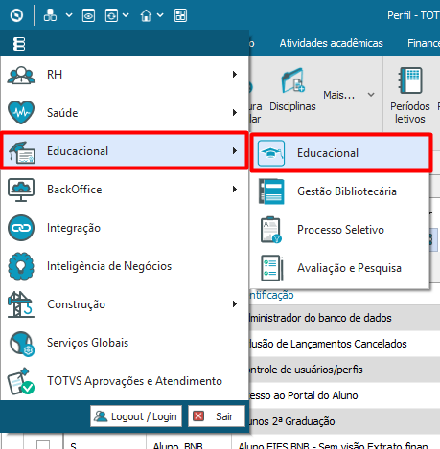Open the Construção menu entry
Viewport: 440px width, 449px height.
[125, 304]
